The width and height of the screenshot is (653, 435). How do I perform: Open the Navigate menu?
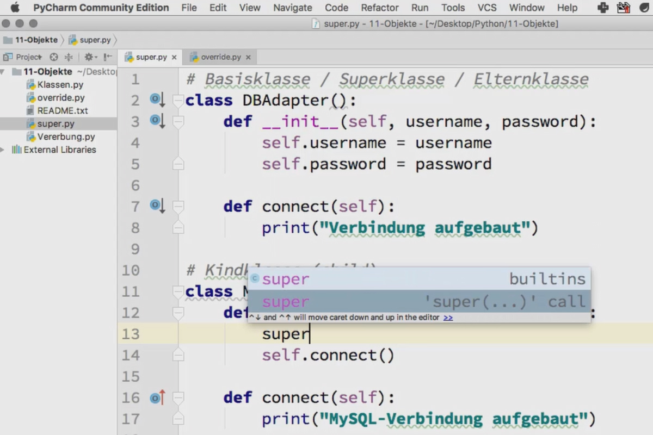tap(293, 8)
